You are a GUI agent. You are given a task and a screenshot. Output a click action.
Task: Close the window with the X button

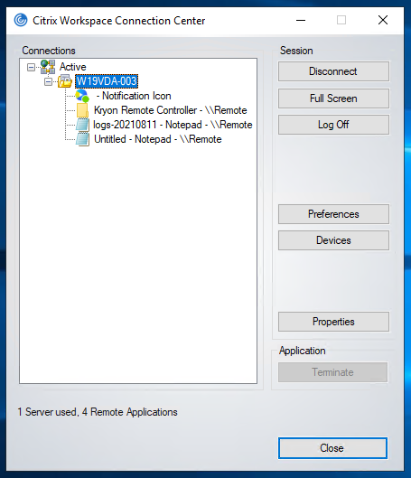[383, 21]
